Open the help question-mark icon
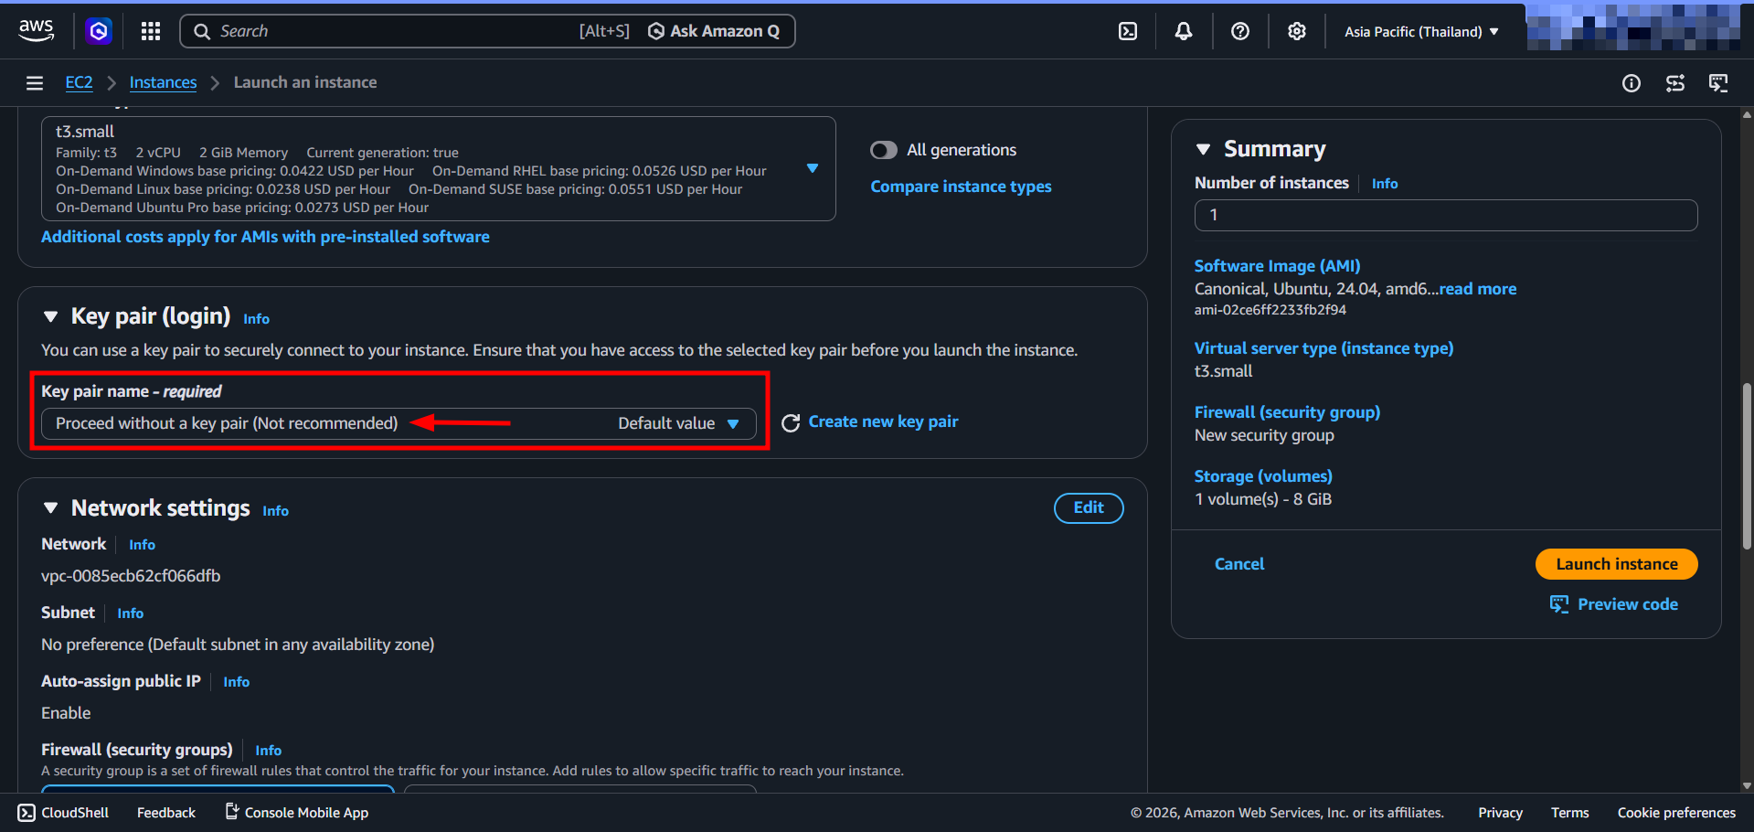 (1240, 31)
